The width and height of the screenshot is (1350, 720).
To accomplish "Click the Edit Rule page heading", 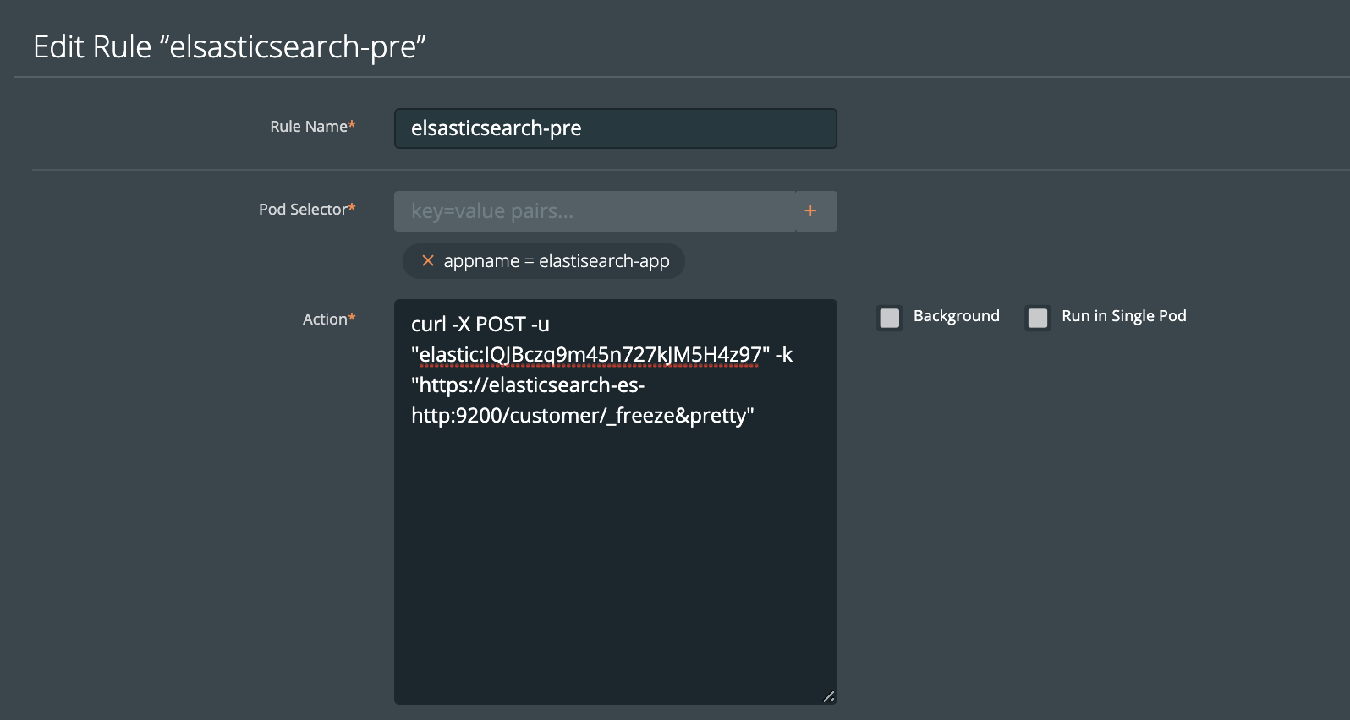I will click(229, 47).
